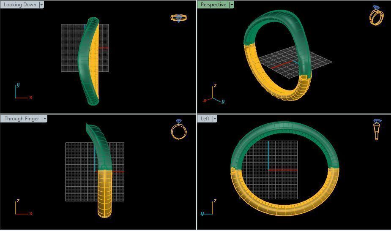Screen dimensions: 391x231
Task: Activate the Looking Down viewport title
Action: [x=20, y=5]
